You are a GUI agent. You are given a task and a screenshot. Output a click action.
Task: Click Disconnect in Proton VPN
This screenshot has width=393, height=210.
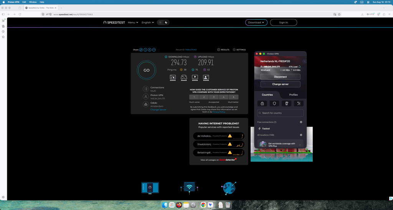coord(280,77)
